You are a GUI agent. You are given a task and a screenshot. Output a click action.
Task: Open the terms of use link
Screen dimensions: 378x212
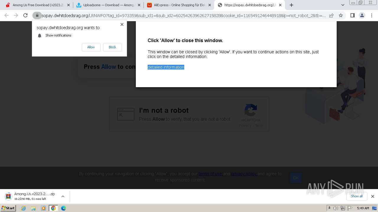[x=210, y=174]
